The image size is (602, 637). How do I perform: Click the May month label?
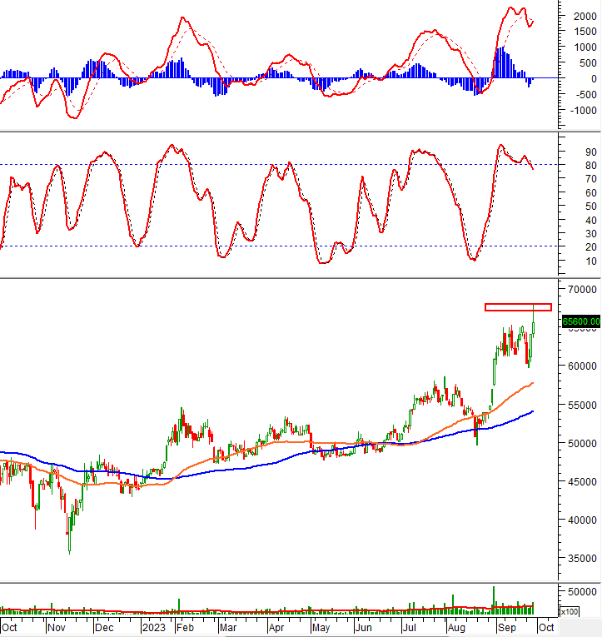(x=321, y=628)
